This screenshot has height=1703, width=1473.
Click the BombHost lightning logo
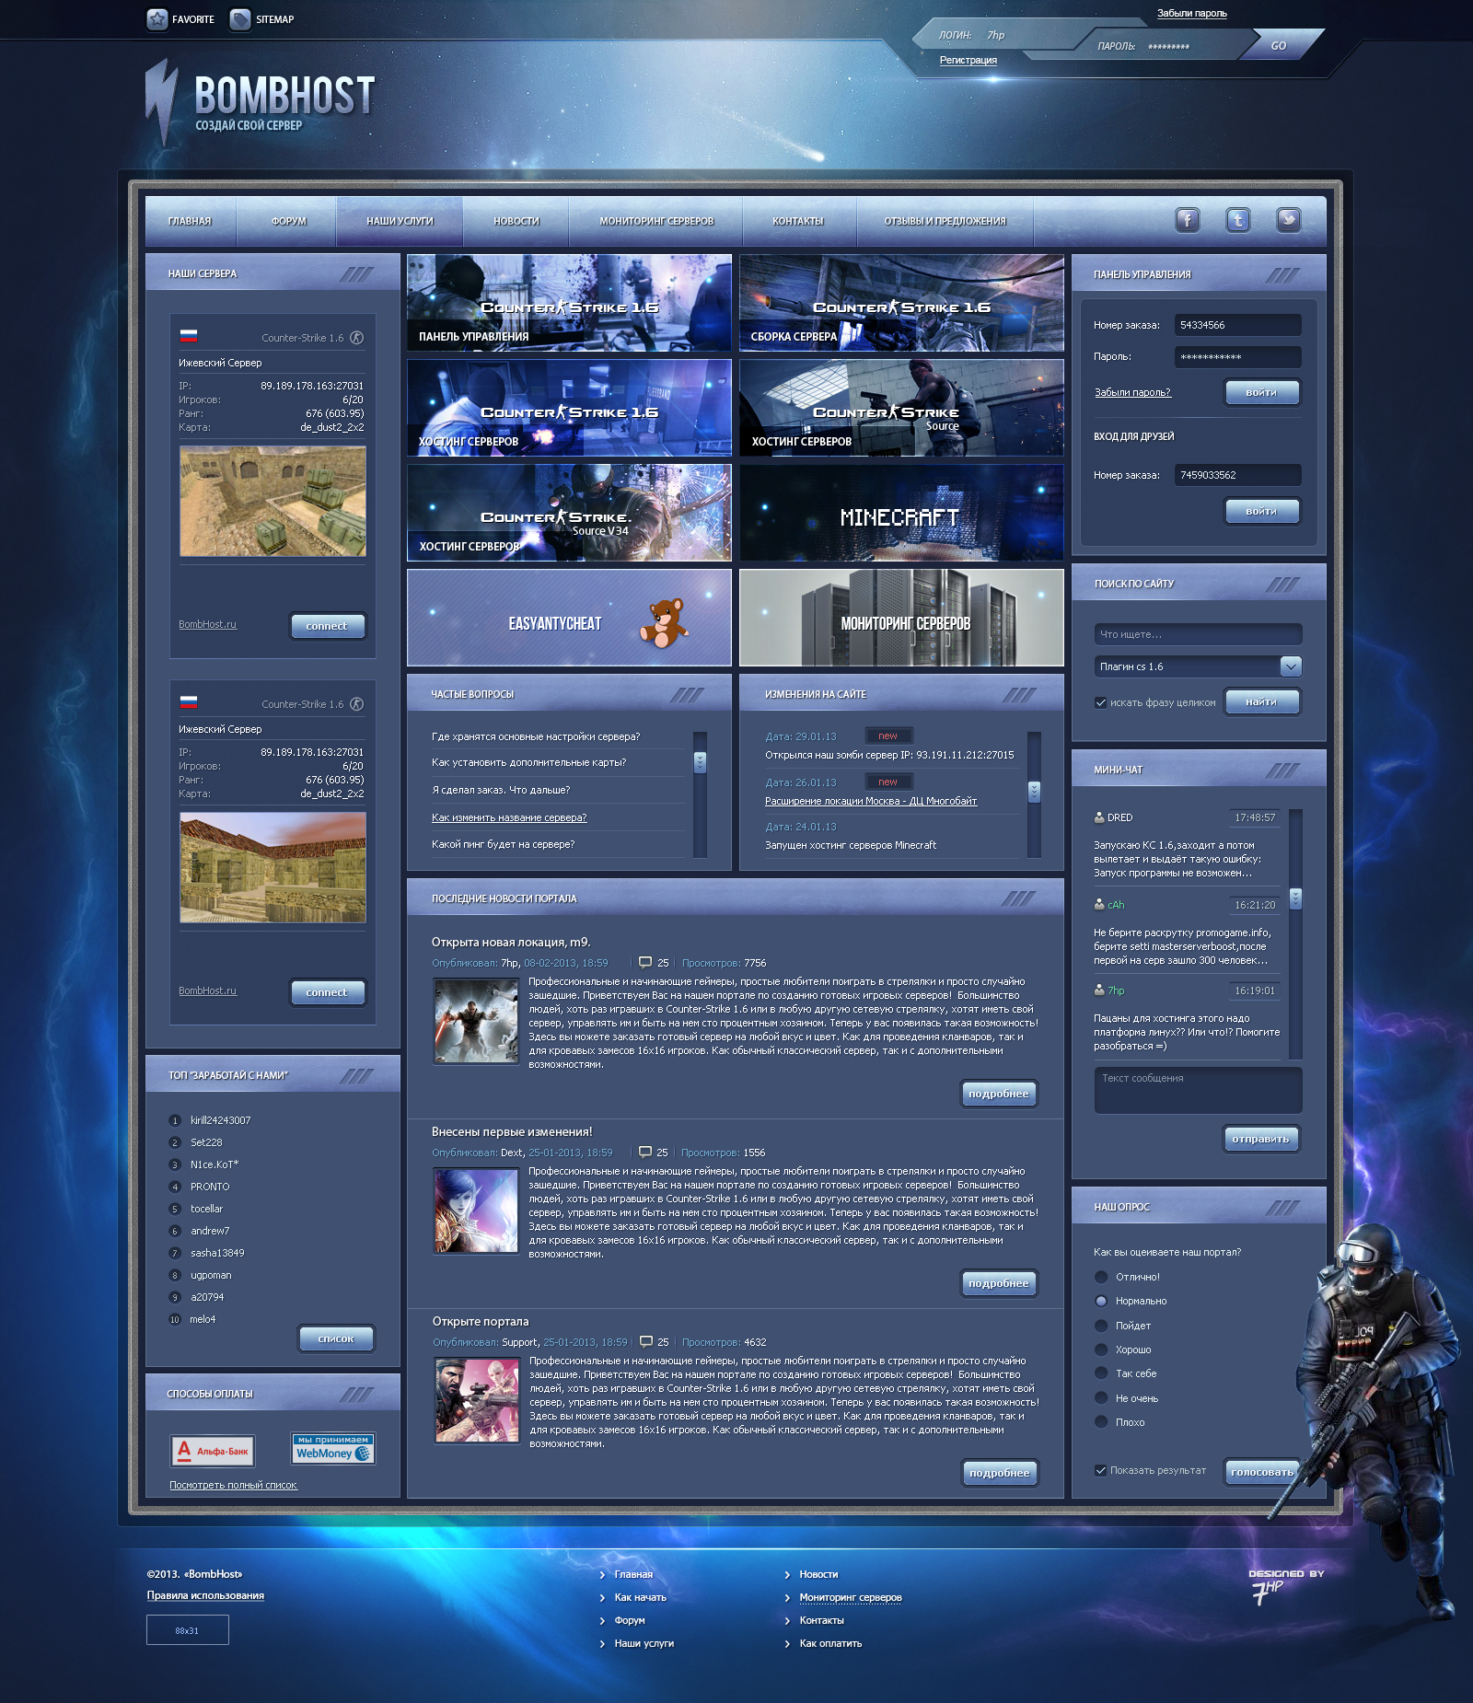(x=162, y=101)
